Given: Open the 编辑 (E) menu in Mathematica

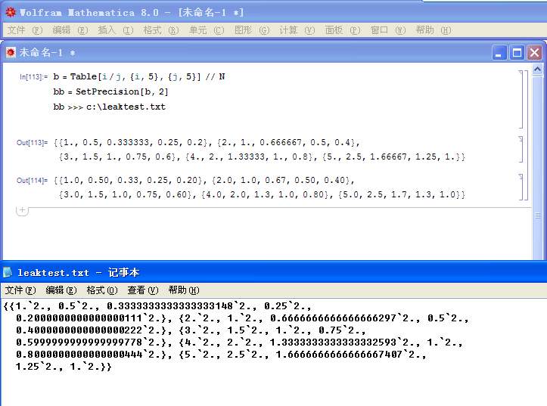Looking at the screenshot, I should coord(70,30).
